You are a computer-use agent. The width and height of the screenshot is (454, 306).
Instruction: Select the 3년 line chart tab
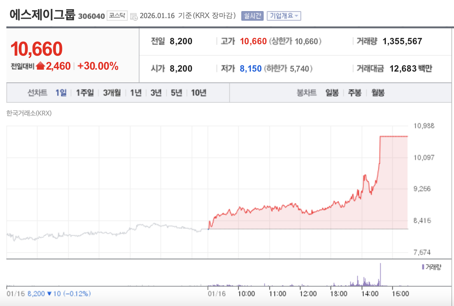[156, 93]
